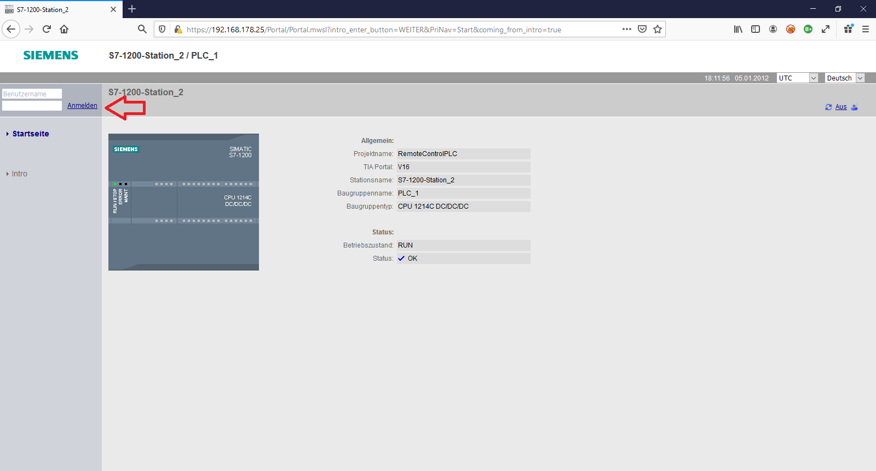Show the browser sidebars panel
The width and height of the screenshot is (876, 471).
coord(756,29)
